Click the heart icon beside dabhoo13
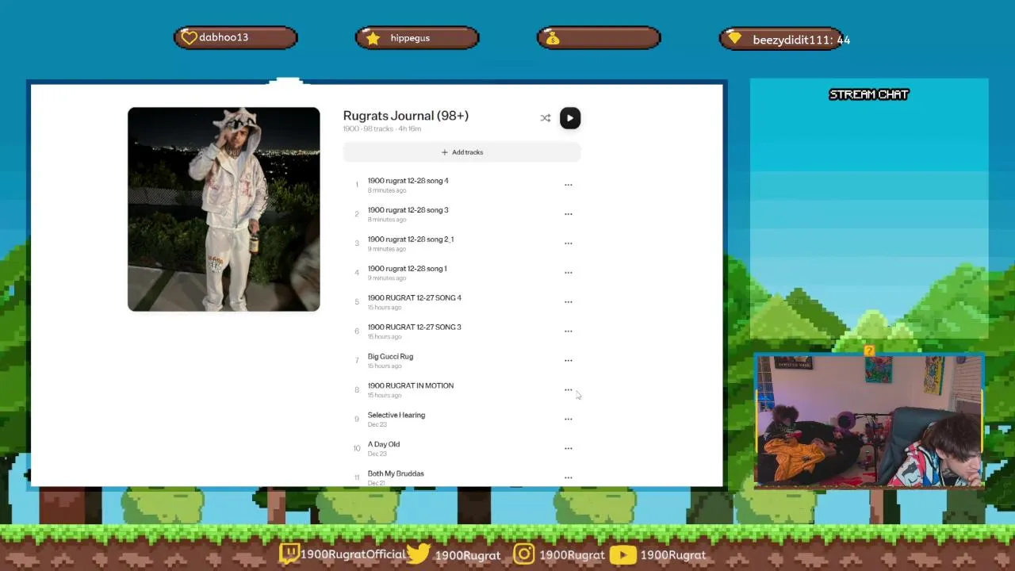The width and height of the screenshot is (1015, 571). [x=189, y=37]
